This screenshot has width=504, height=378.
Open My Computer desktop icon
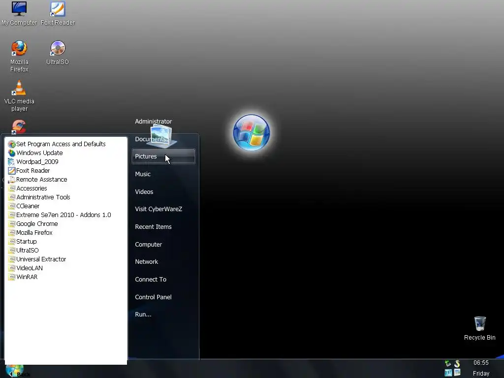click(19, 13)
